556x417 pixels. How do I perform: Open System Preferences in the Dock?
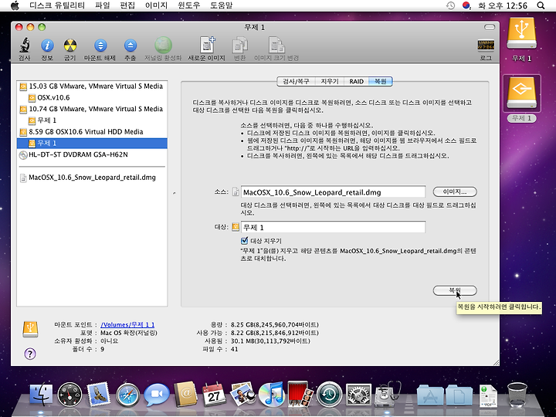[x=358, y=395]
